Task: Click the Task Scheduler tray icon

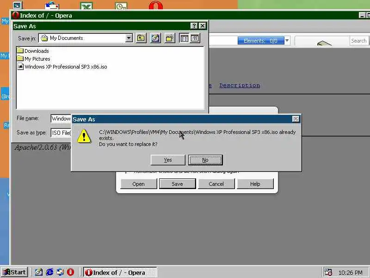Action: tap(328, 272)
